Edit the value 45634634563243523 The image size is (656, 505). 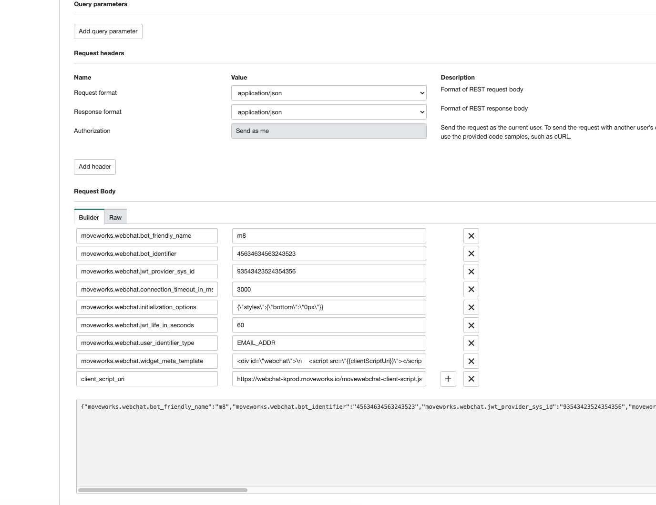[329, 253]
